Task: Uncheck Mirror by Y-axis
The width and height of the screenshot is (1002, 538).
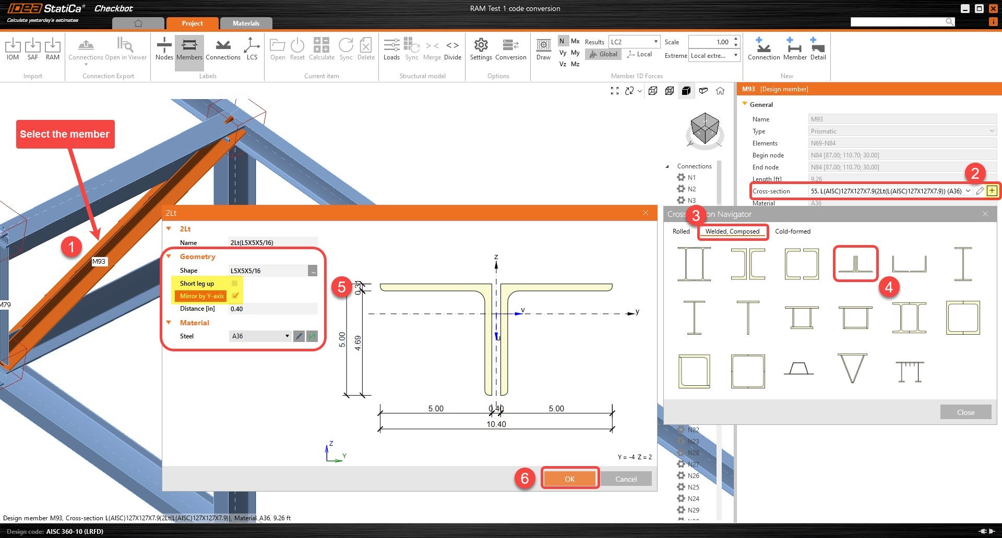Action: click(236, 296)
